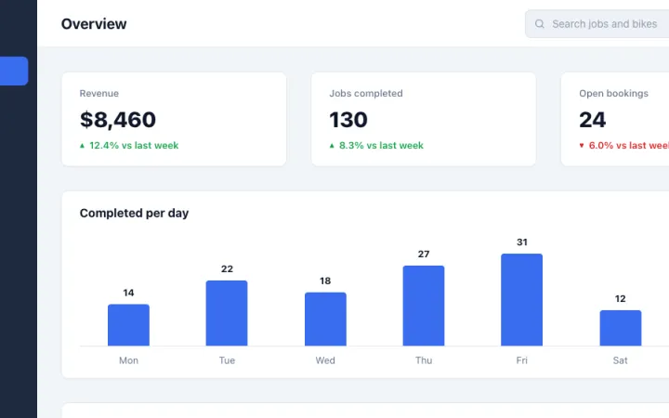Click the green up arrow beside 12.4%

pos(83,146)
